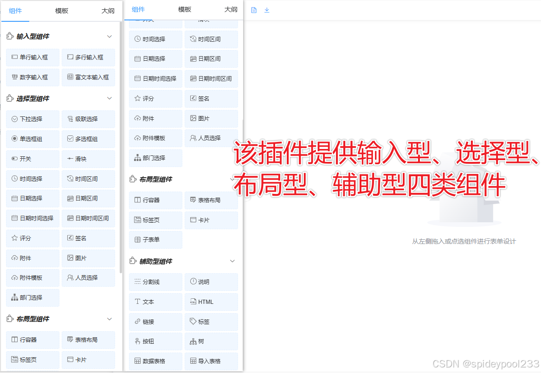541x373 pixels.
Task: Add the 富文本输入框 component
Action: pyautogui.click(x=88, y=77)
